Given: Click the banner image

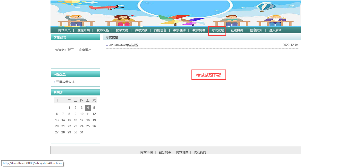Looking at the screenshot, I should 176,14.
